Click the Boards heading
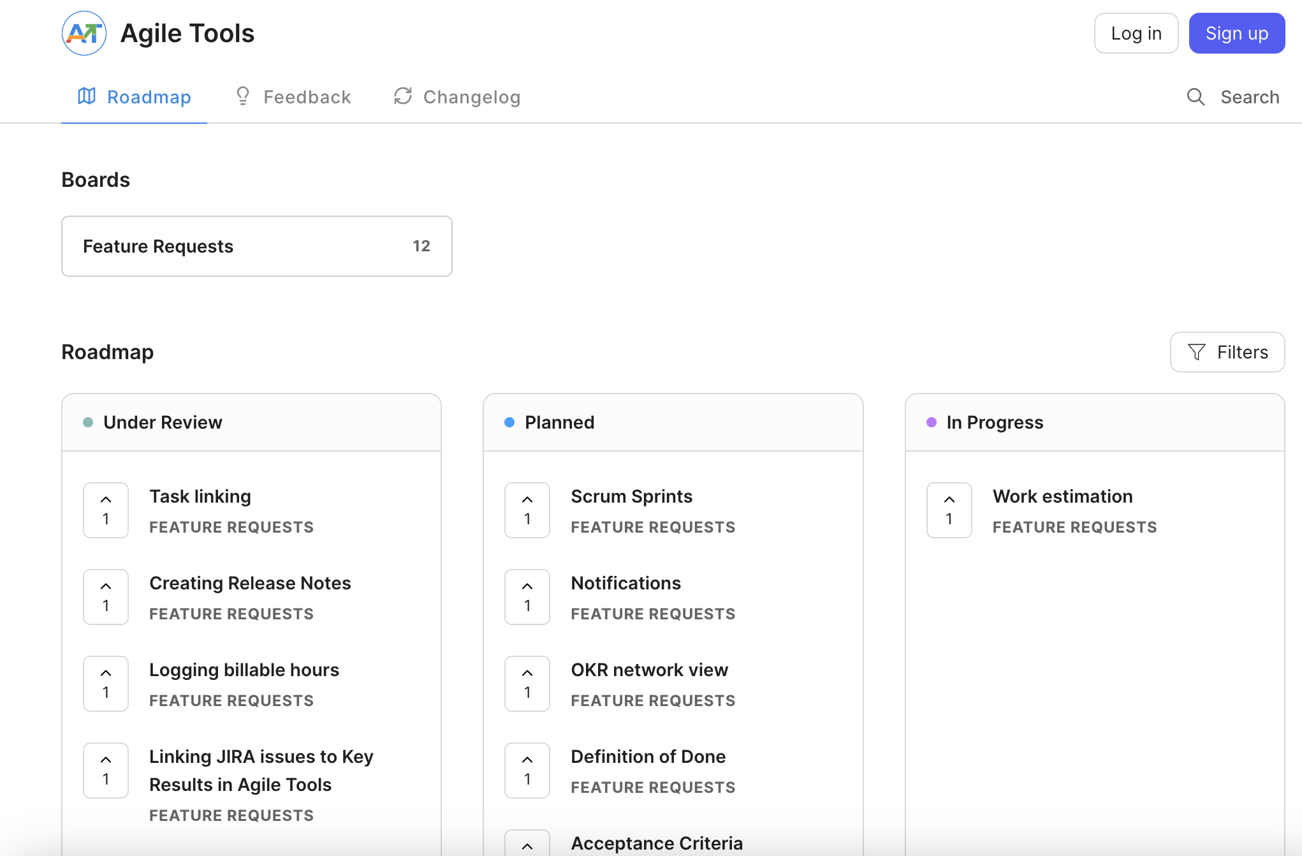 pyautogui.click(x=96, y=180)
